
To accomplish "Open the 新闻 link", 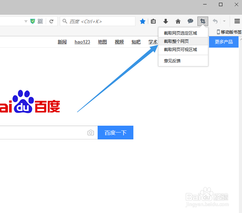I will (62, 42).
